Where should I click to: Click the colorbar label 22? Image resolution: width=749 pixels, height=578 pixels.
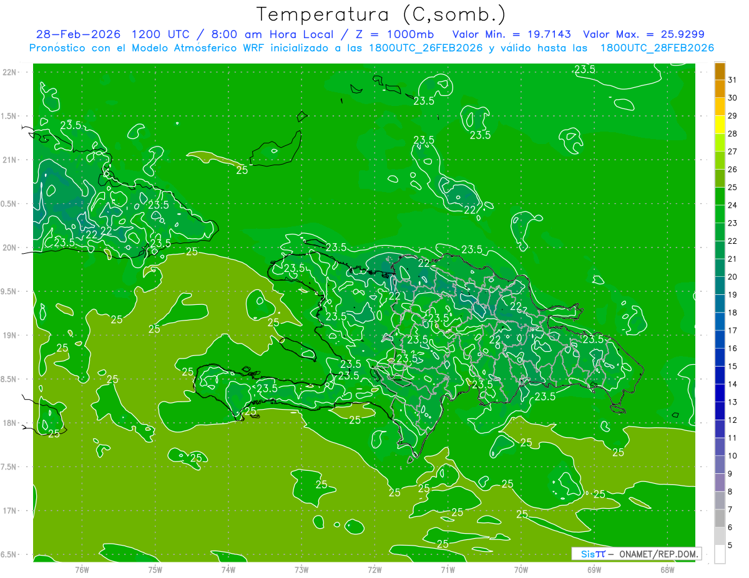click(733, 241)
